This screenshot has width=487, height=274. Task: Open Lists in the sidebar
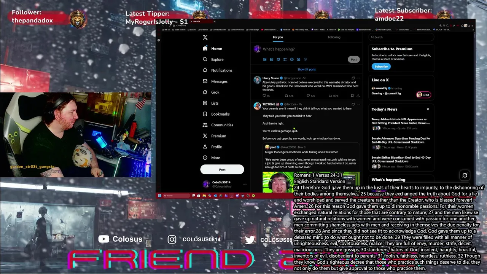(x=210, y=103)
